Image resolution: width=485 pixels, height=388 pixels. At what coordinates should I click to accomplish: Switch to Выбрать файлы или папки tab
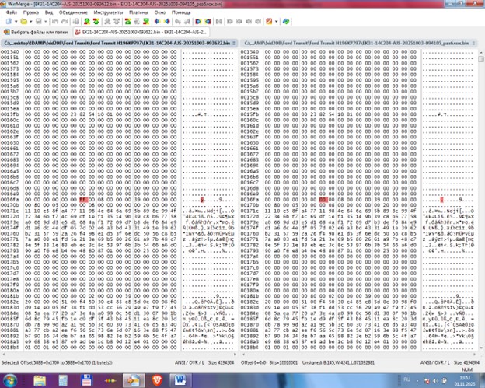point(37,33)
